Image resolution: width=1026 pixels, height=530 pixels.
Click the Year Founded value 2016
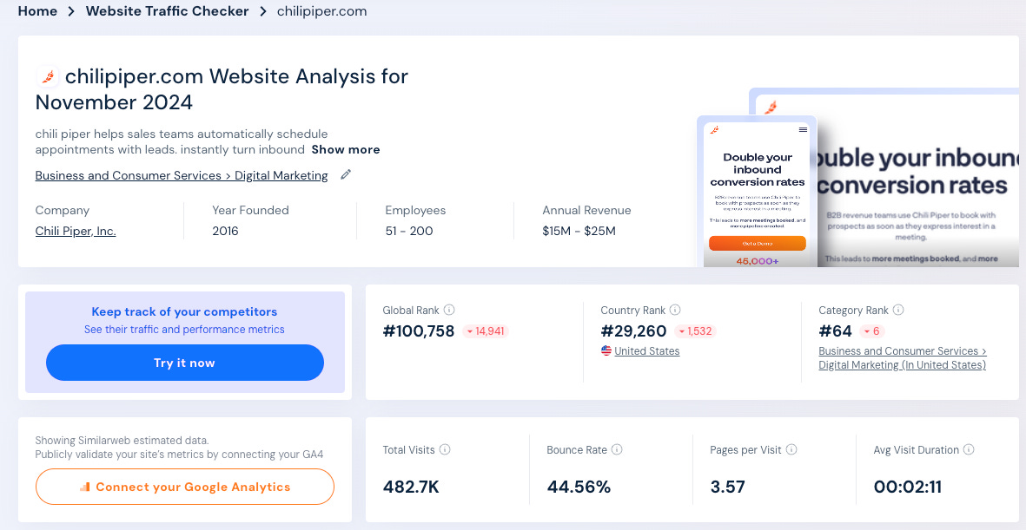tap(225, 231)
